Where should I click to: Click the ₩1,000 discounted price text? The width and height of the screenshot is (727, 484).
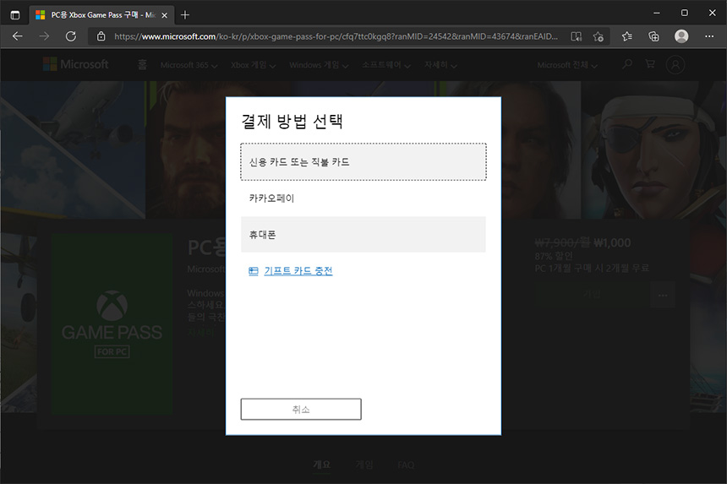tap(612, 242)
